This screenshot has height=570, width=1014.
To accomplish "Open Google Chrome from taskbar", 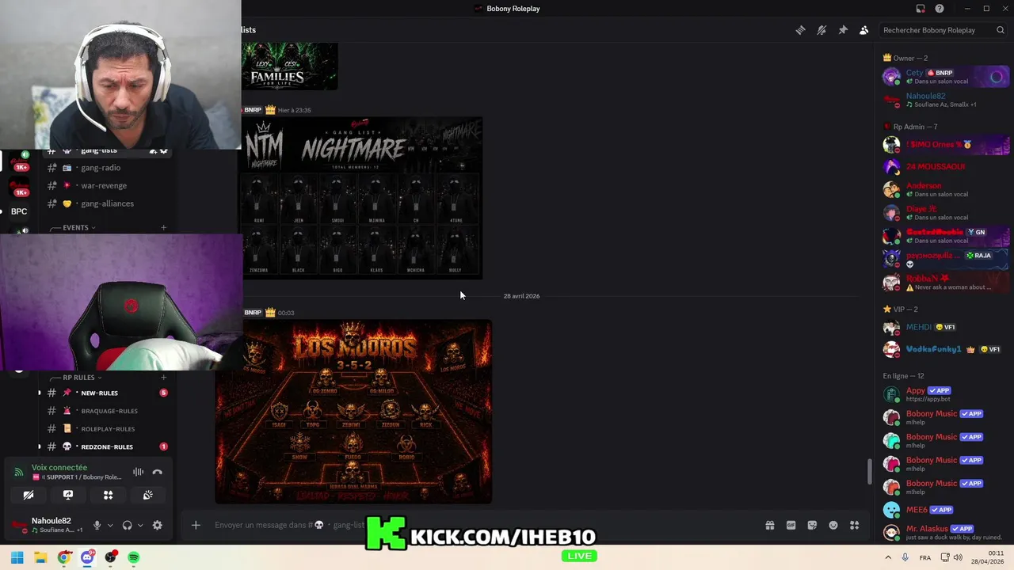I will pyautogui.click(x=64, y=557).
